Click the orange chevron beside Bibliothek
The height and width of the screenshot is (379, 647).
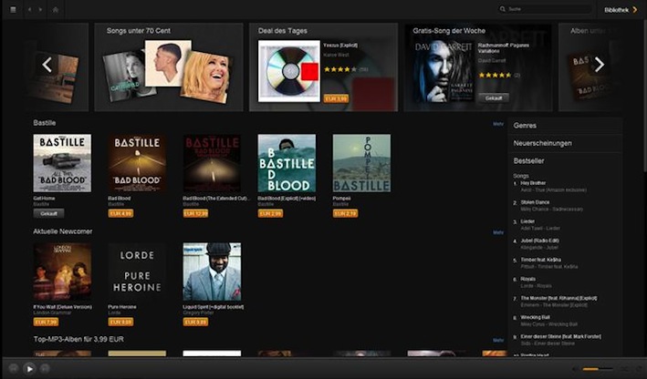634,9
